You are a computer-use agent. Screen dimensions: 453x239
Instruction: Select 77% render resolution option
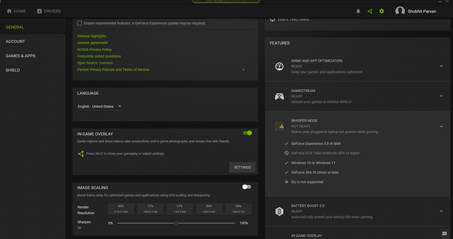(x=150, y=208)
